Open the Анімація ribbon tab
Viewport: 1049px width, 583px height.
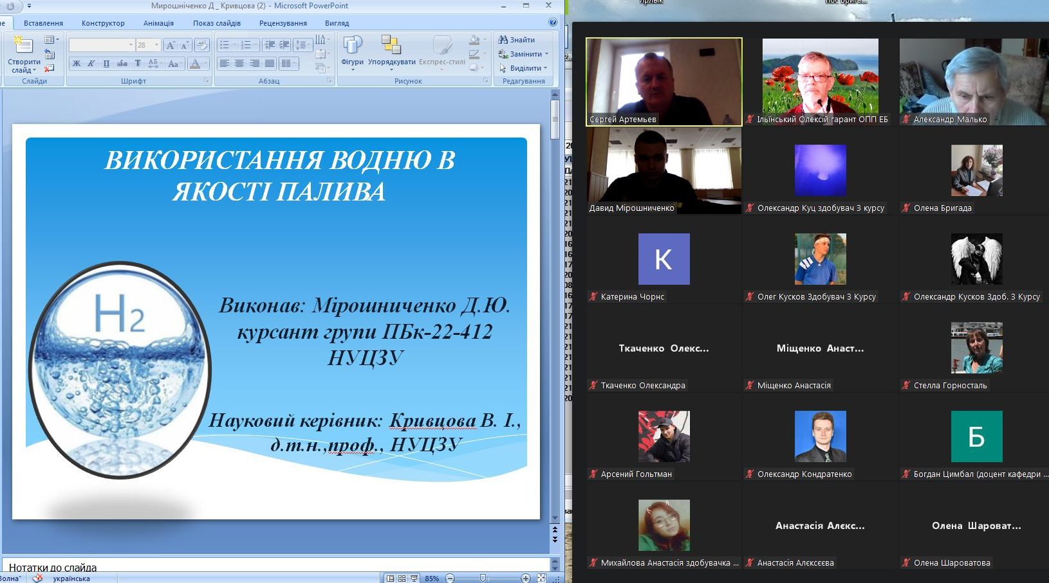(158, 23)
